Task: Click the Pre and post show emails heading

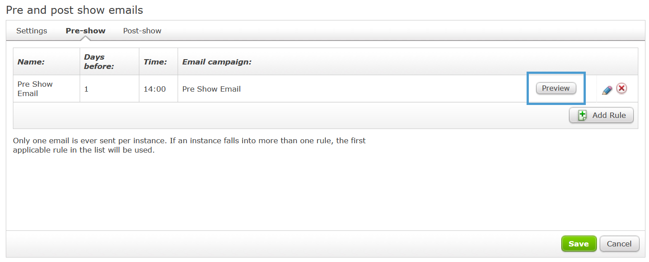Action: pos(75,9)
